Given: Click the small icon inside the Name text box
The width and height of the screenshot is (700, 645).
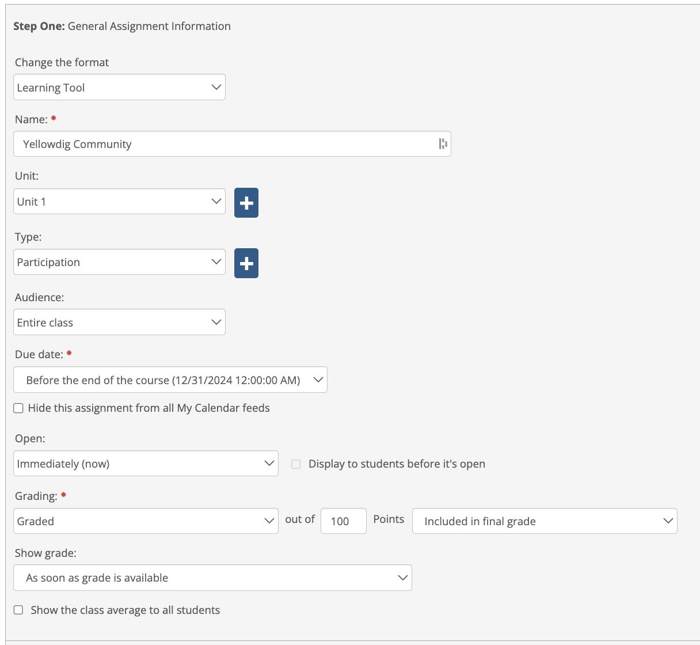Looking at the screenshot, I should [x=442, y=143].
